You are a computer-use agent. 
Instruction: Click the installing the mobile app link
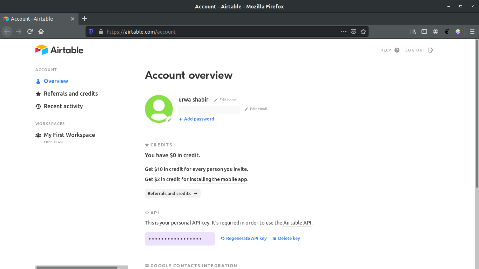pos(218,179)
